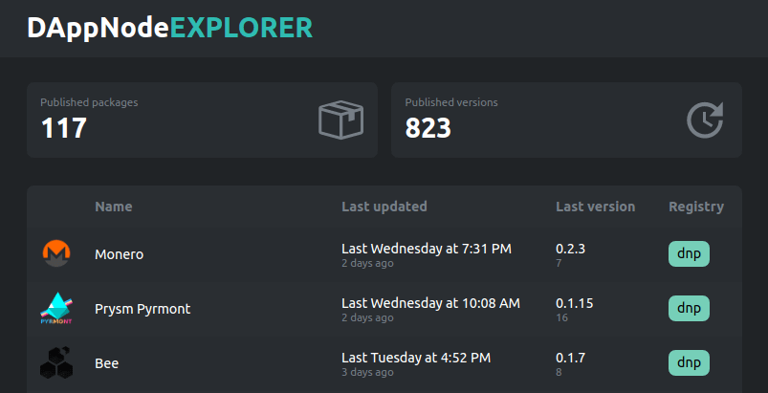Sort by the Name column header

coord(114,207)
